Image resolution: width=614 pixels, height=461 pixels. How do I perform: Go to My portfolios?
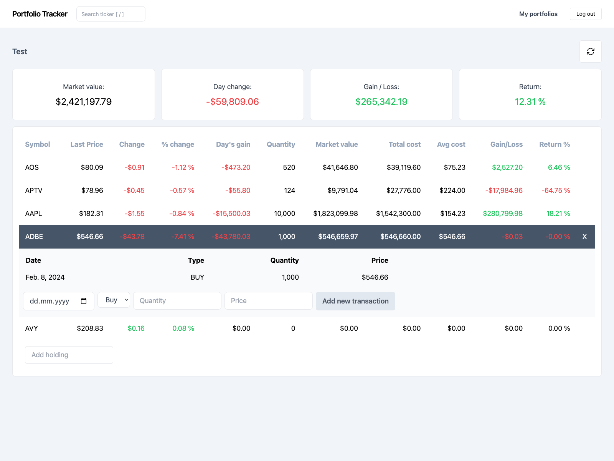coord(538,14)
